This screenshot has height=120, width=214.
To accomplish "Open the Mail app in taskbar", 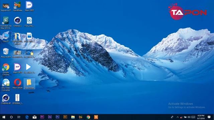I will [x=34, y=117].
